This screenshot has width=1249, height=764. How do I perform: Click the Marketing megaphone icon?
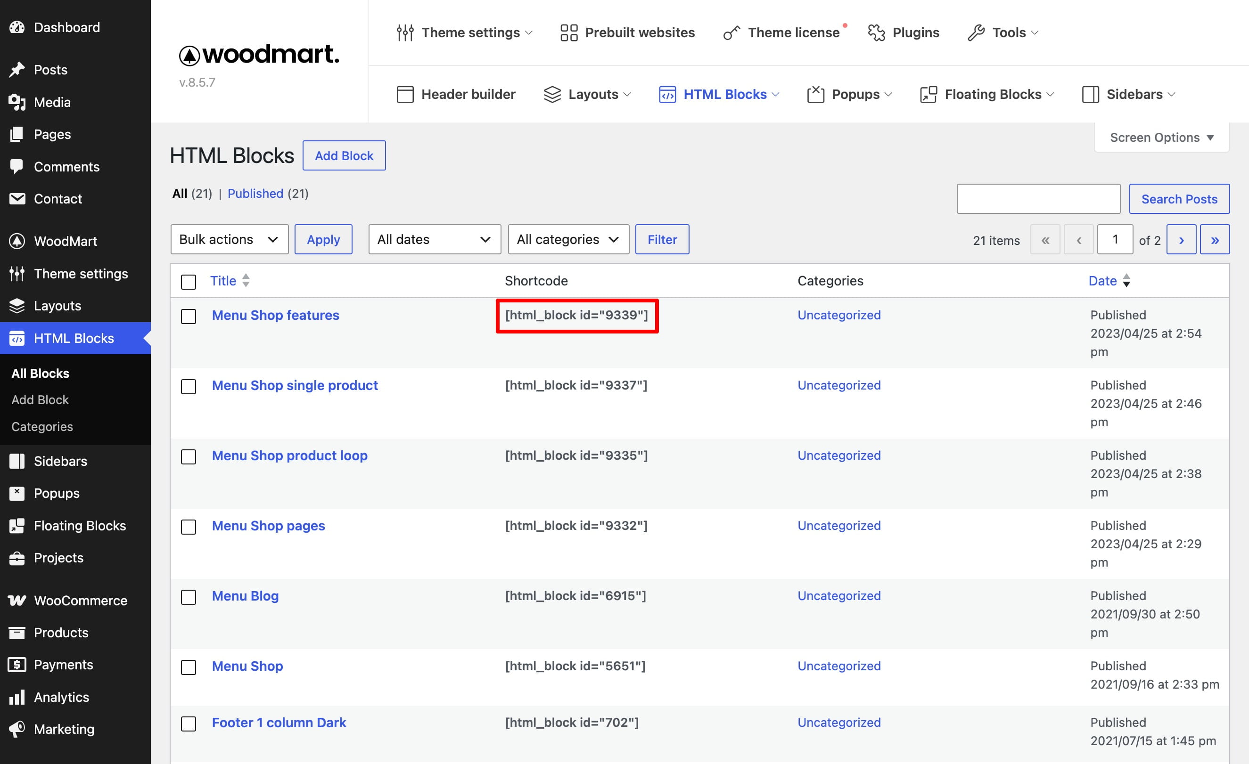point(16,729)
